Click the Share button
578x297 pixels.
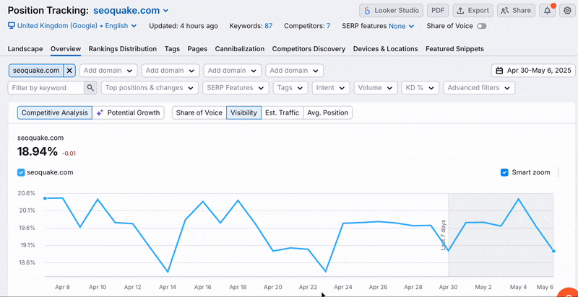pos(516,11)
